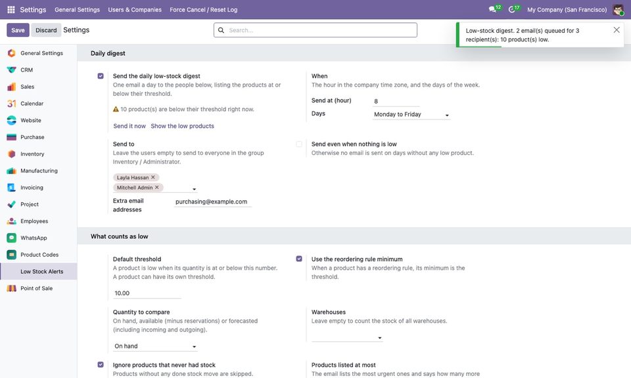Open the Point of Sale icon
This screenshot has height=378, width=631.
[12, 288]
